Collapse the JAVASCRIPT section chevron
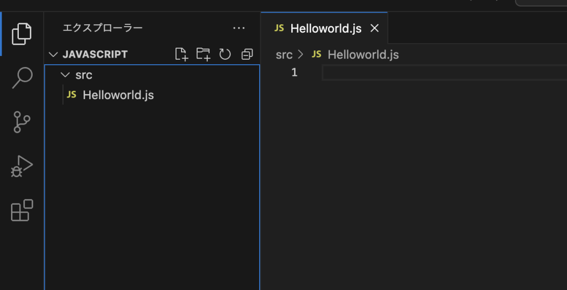 coord(53,54)
